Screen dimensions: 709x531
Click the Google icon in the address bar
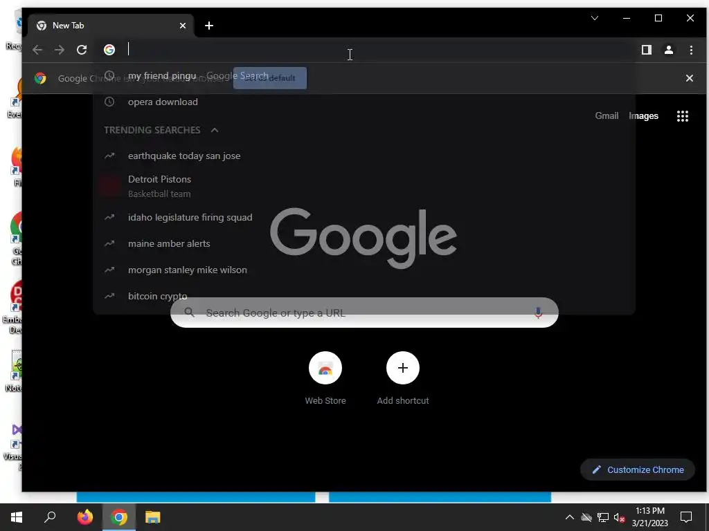click(x=109, y=50)
